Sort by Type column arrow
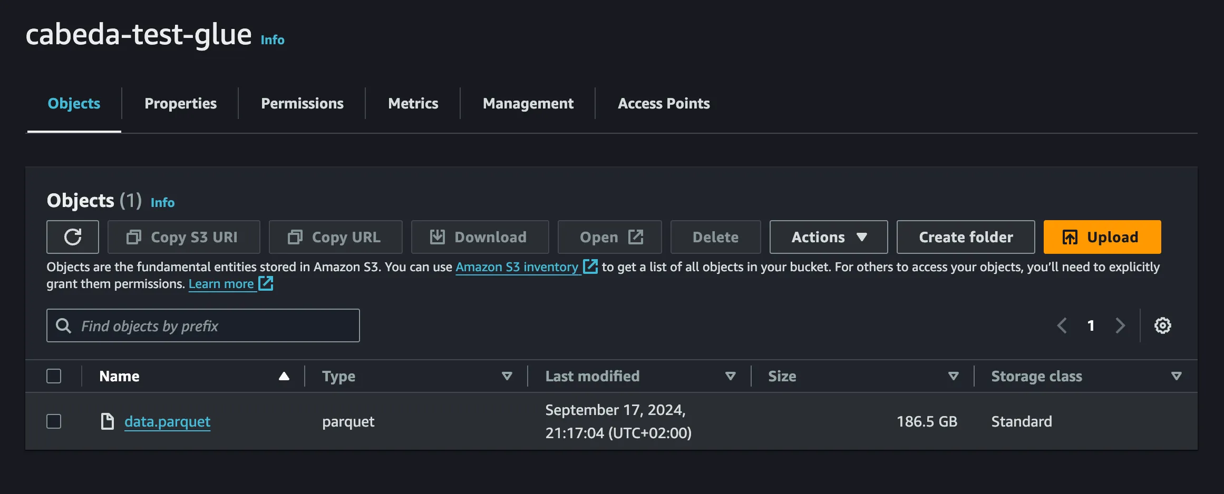This screenshot has width=1224, height=494. tap(507, 376)
